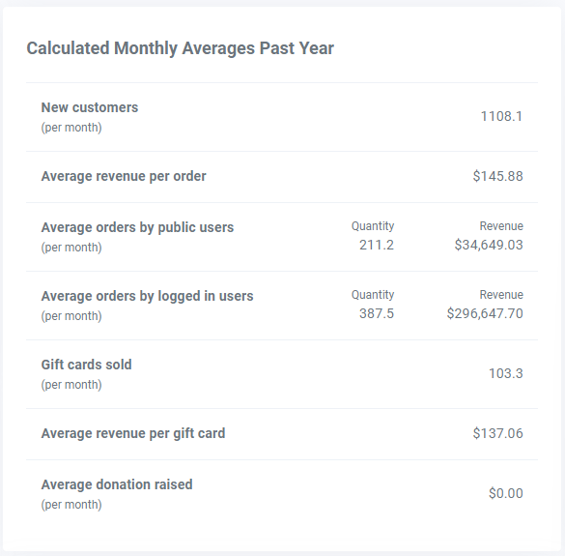
Task: Select the Average orders by public users label
Action: (137, 227)
